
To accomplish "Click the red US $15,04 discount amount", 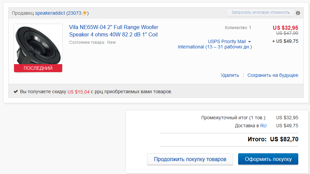I will tap(79, 92).
